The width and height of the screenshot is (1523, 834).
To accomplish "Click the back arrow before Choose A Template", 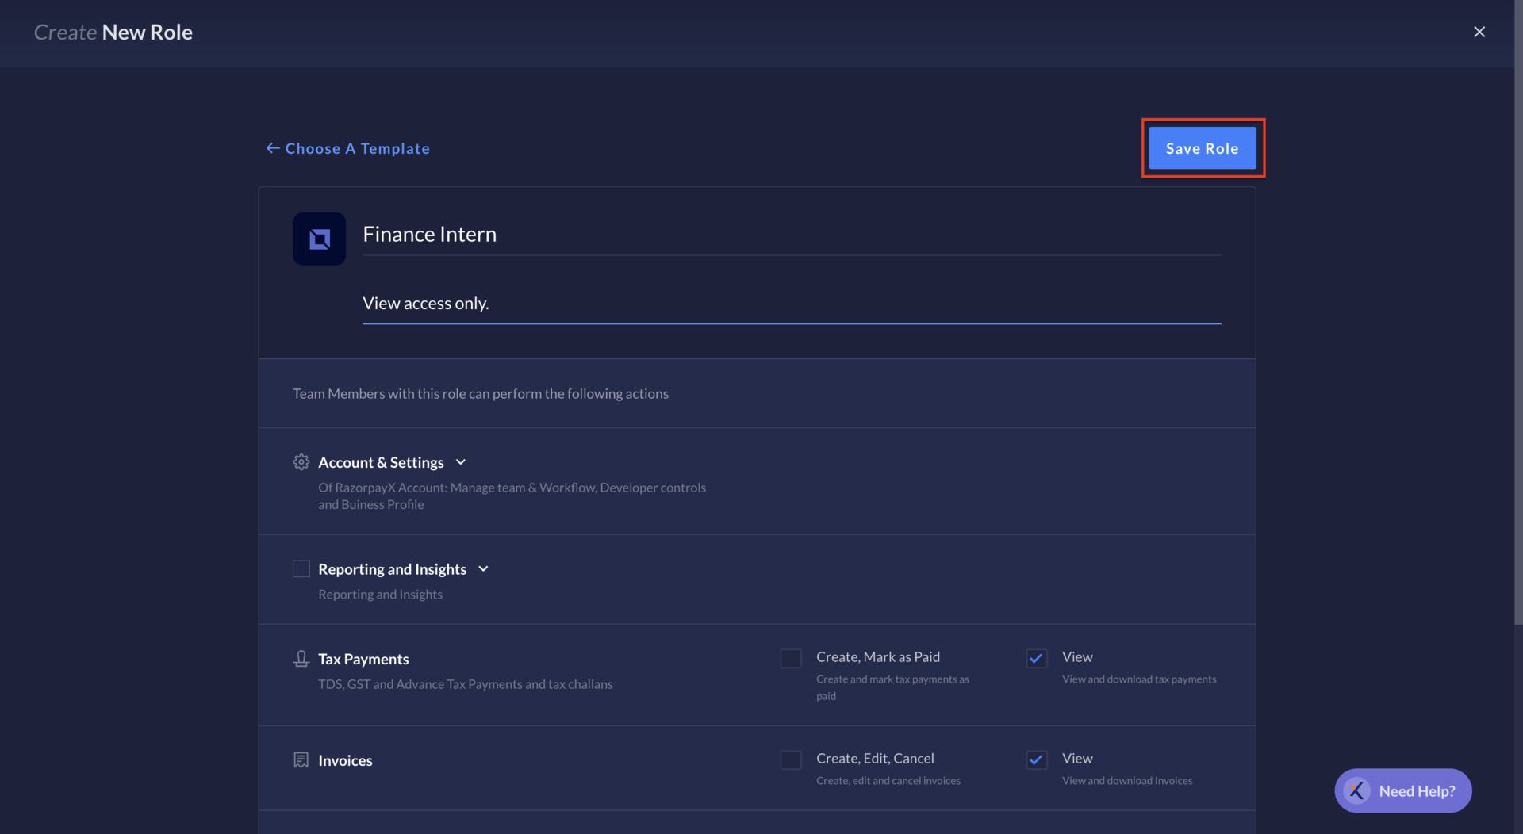I will (272, 148).
